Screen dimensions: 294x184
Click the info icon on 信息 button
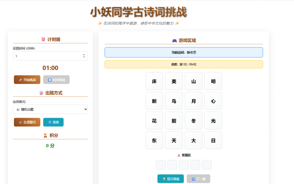pos(50,122)
